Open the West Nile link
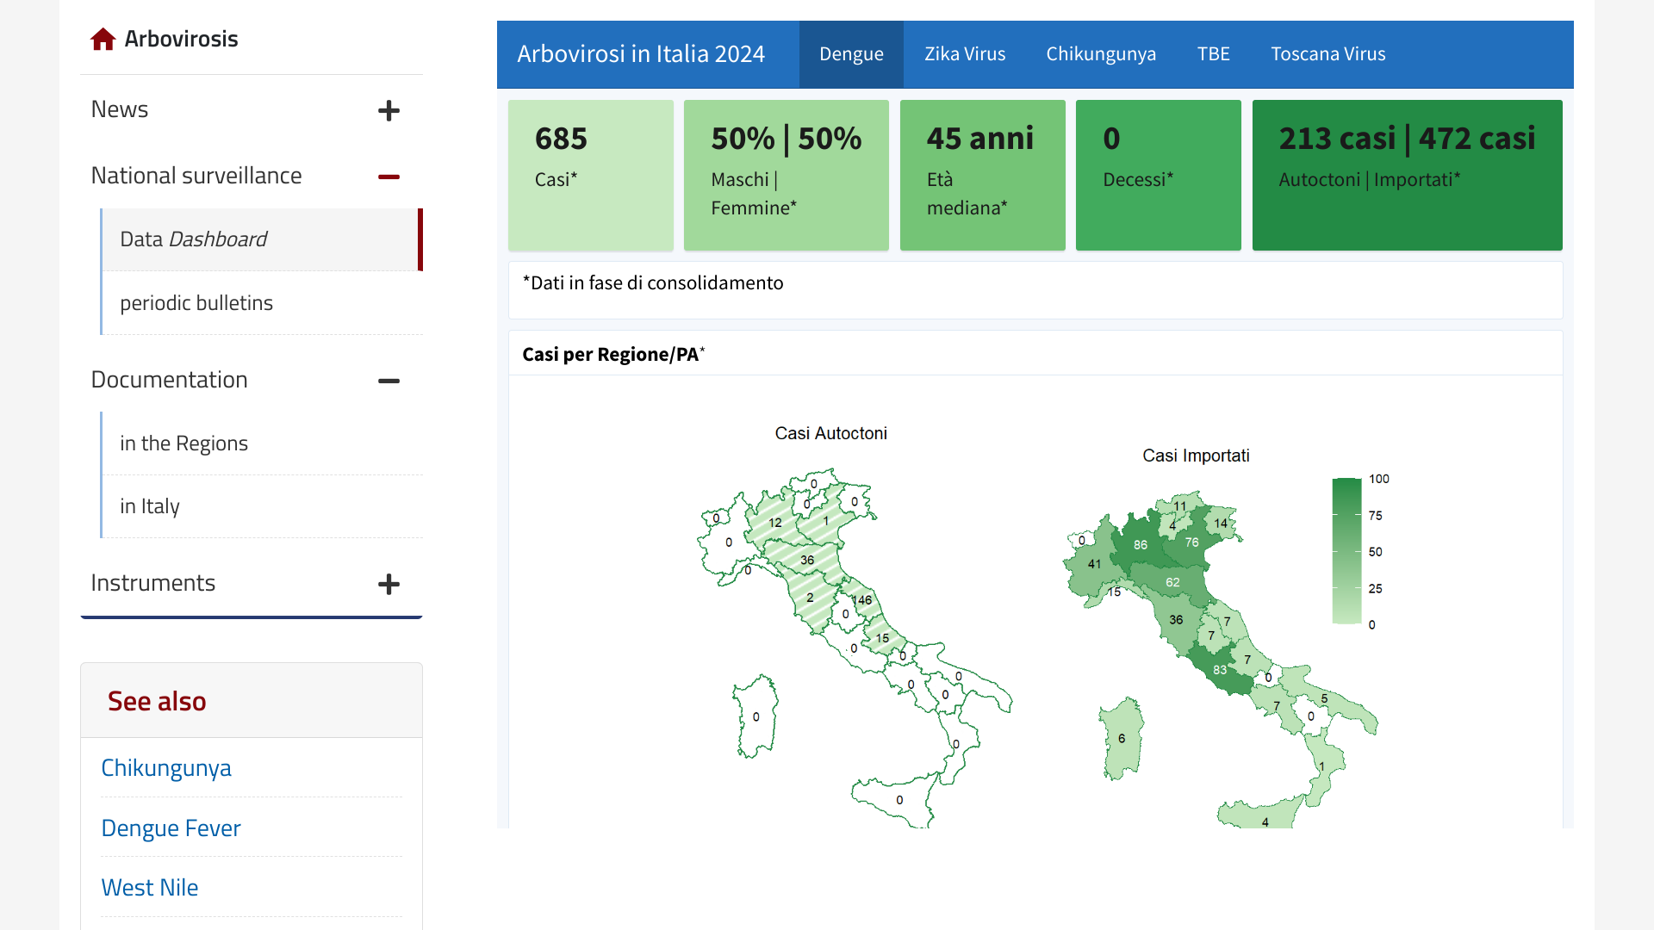Image resolution: width=1654 pixels, height=930 pixels. (x=150, y=888)
